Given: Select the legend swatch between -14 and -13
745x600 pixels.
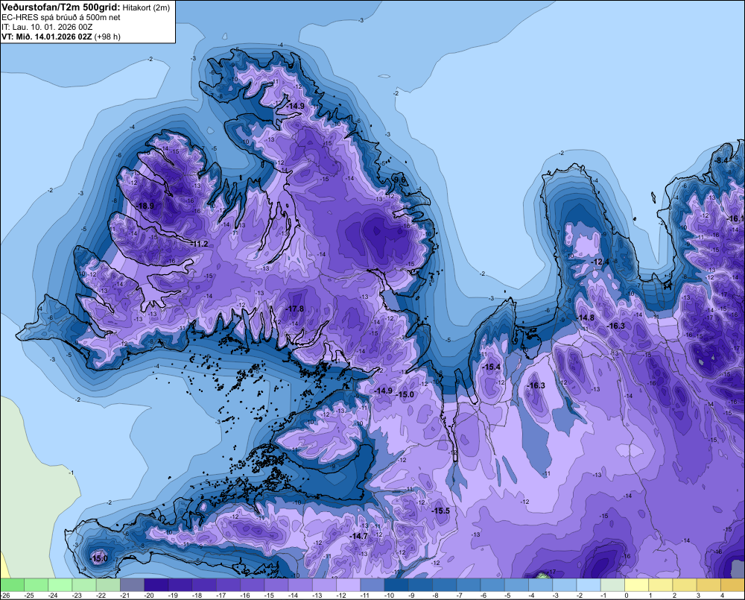Looking at the screenshot, I should pos(300,585).
